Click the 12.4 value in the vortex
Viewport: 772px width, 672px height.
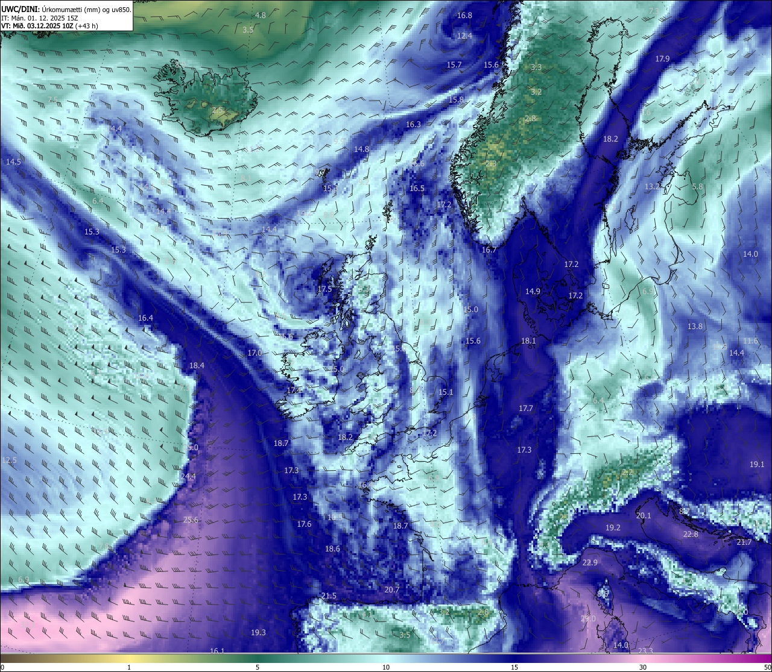pos(464,36)
